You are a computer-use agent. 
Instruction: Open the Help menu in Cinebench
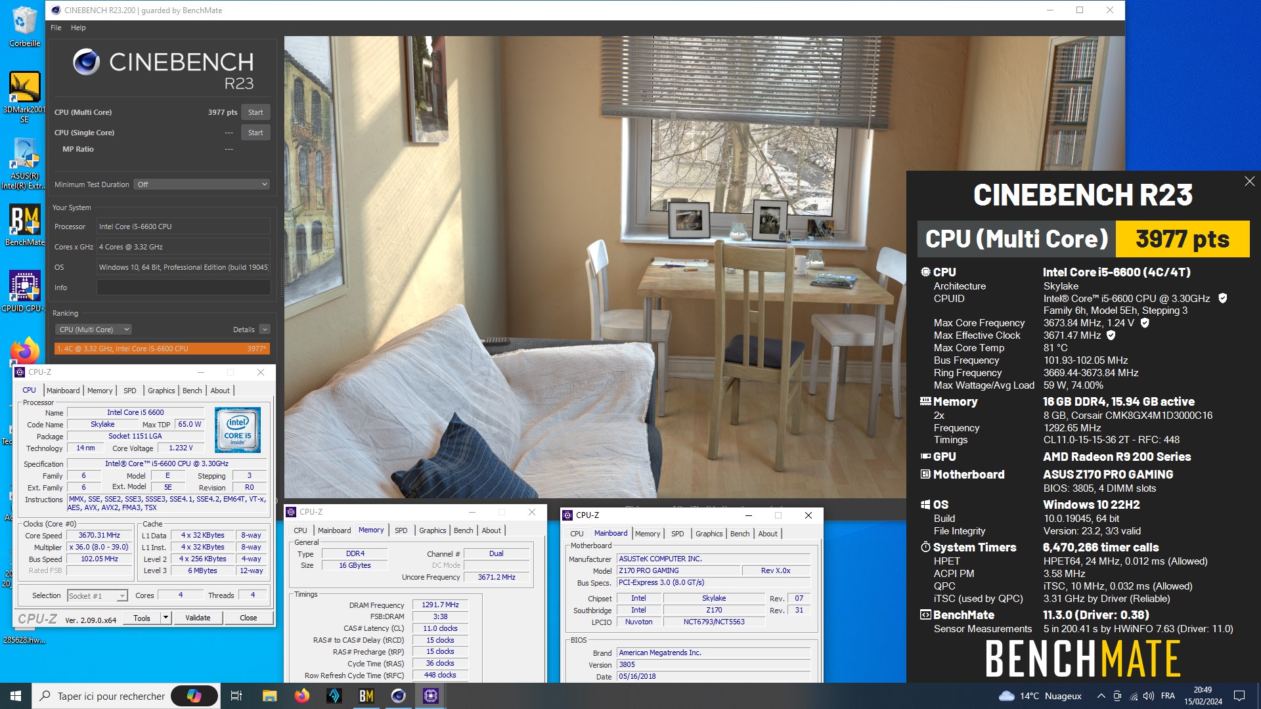[78, 28]
